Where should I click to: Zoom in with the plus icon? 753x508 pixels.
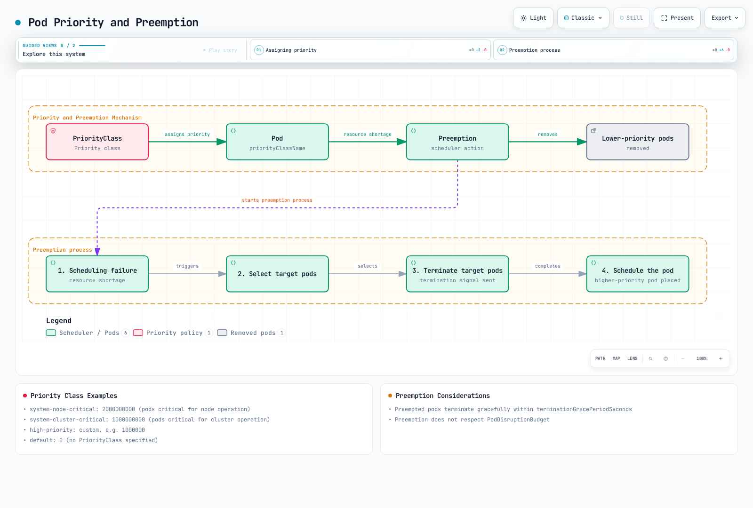[x=721, y=358]
